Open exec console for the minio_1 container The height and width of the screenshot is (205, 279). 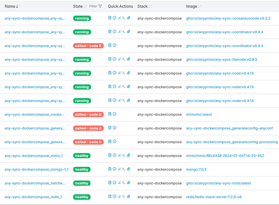(x=124, y=155)
